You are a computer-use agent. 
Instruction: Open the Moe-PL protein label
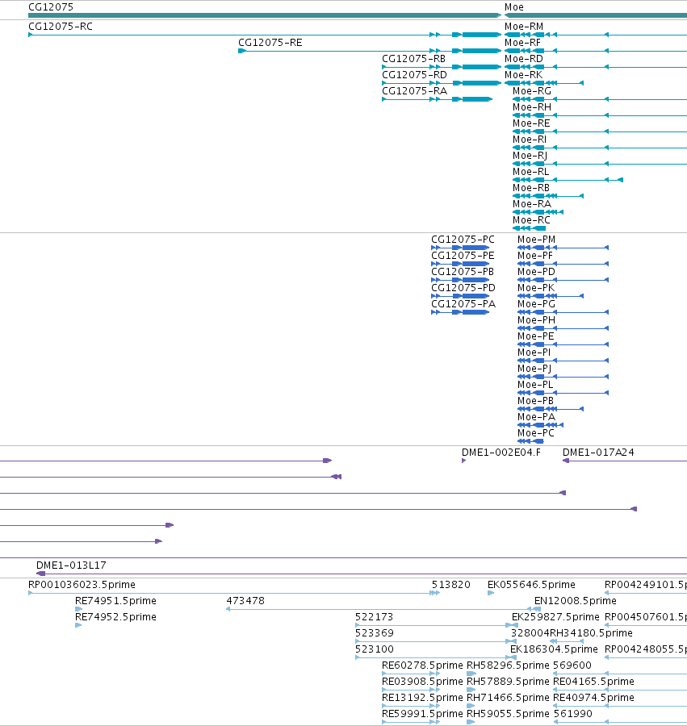pos(535,385)
